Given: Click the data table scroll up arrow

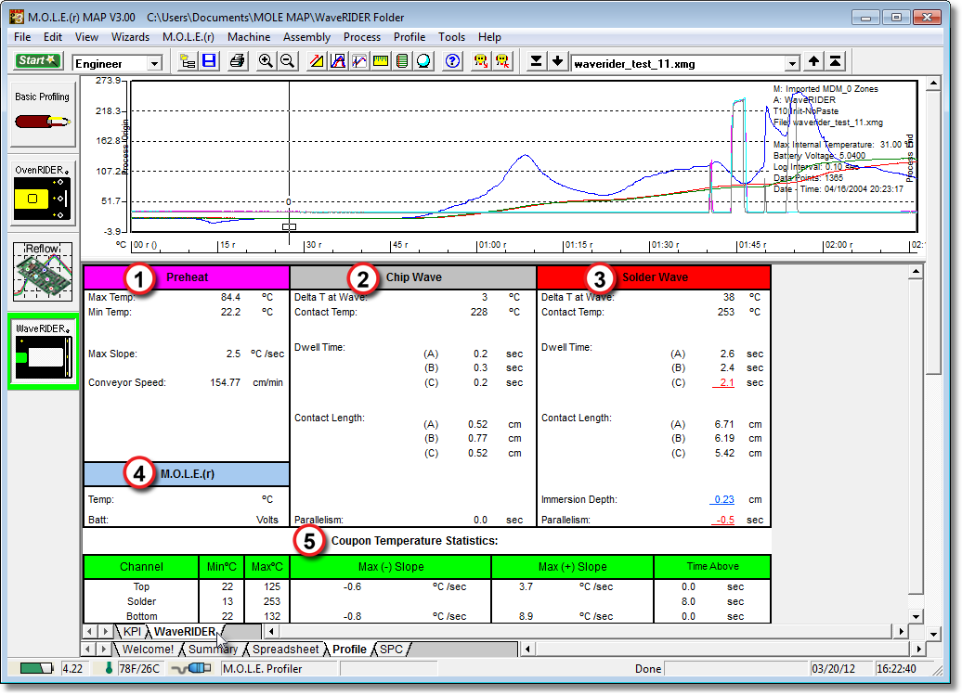Looking at the screenshot, I should [x=916, y=272].
